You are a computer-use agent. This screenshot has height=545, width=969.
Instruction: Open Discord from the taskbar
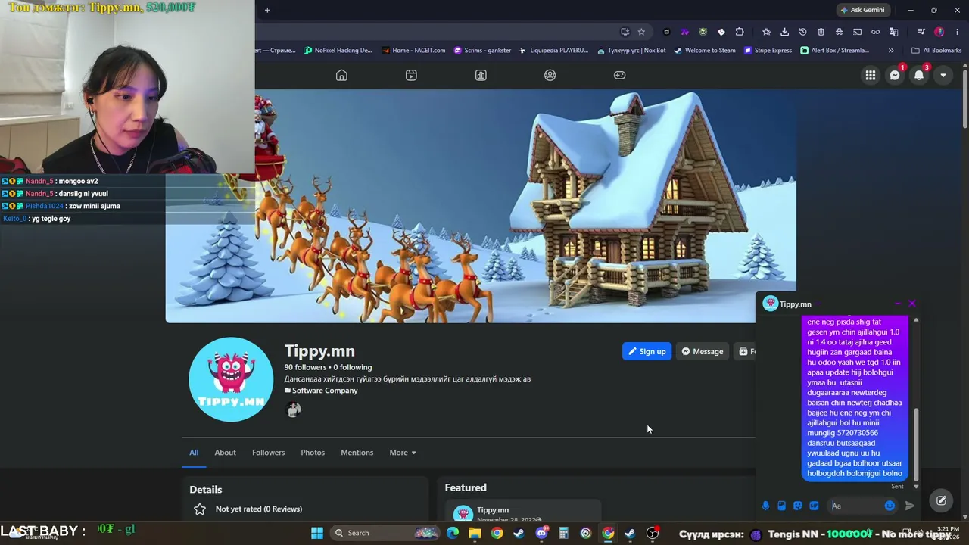541,533
